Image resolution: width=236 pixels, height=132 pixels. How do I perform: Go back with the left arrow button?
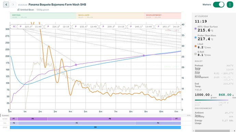[6, 4]
